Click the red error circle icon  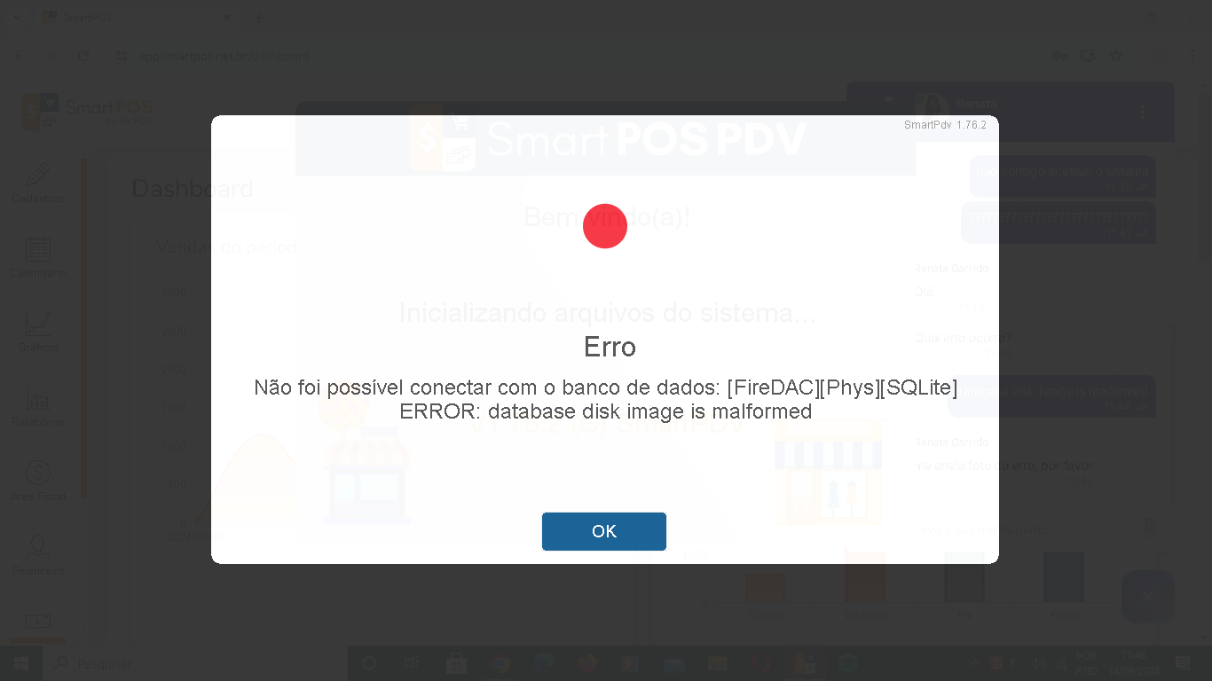pyautogui.click(x=605, y=226)
